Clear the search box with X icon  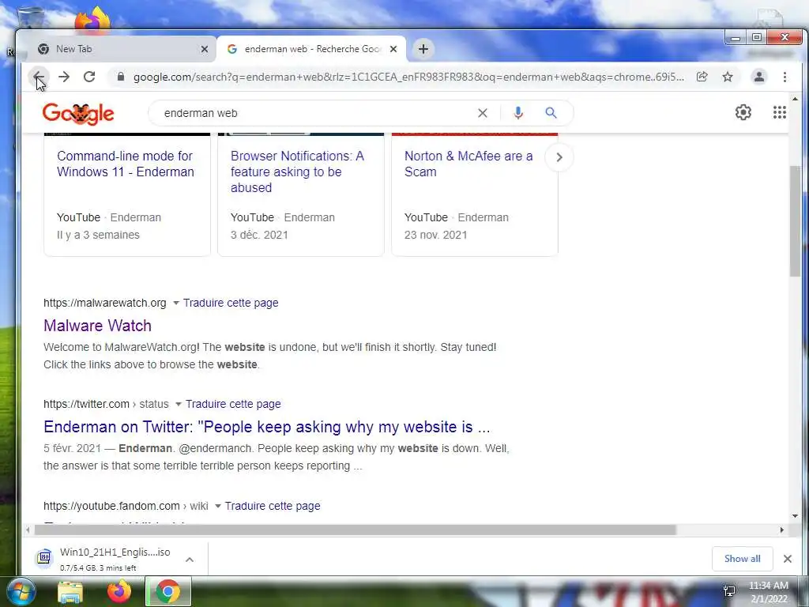[483, 113]
